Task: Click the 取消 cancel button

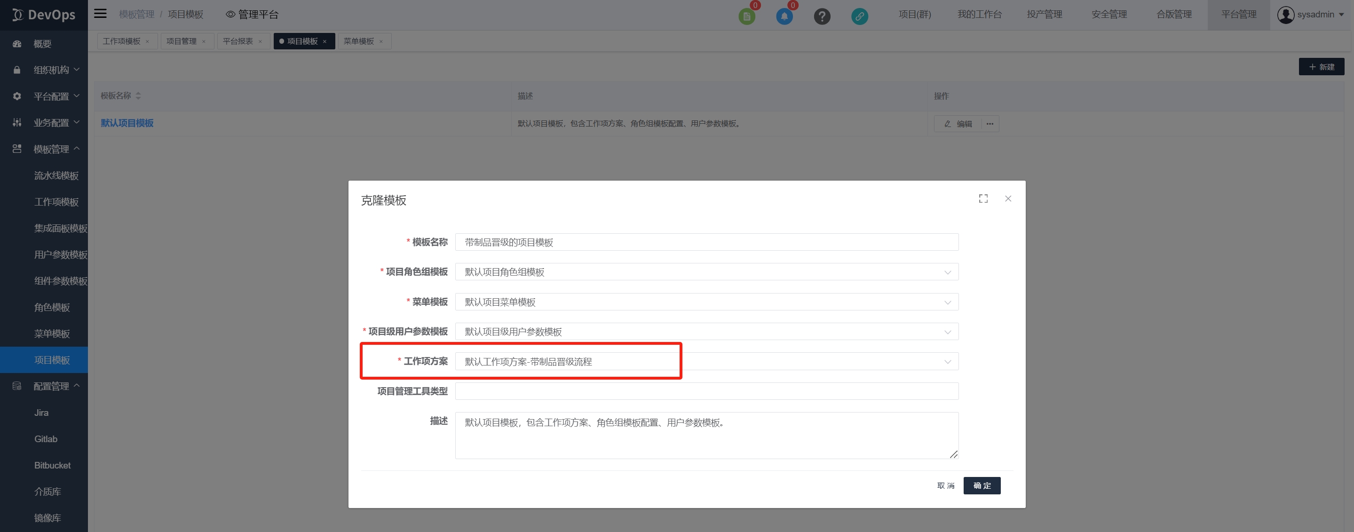Action: pyautogui.click(x=945, y=485)
